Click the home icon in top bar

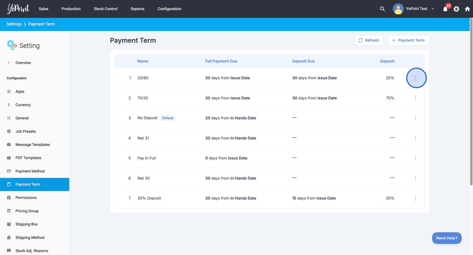467,9
